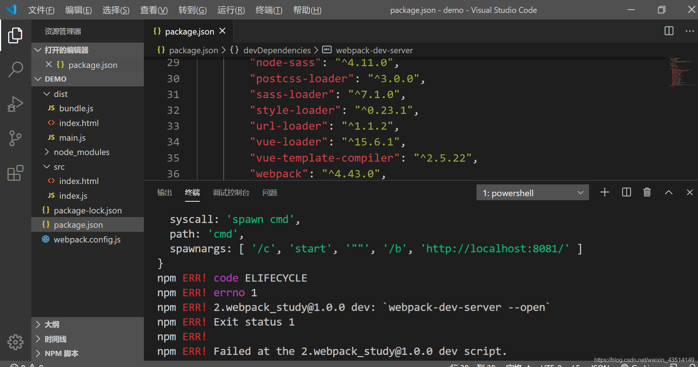Switch to the 输出 output tab
Image resolution: width=698 pixels, height=367 pixels.
click(164, 193)
